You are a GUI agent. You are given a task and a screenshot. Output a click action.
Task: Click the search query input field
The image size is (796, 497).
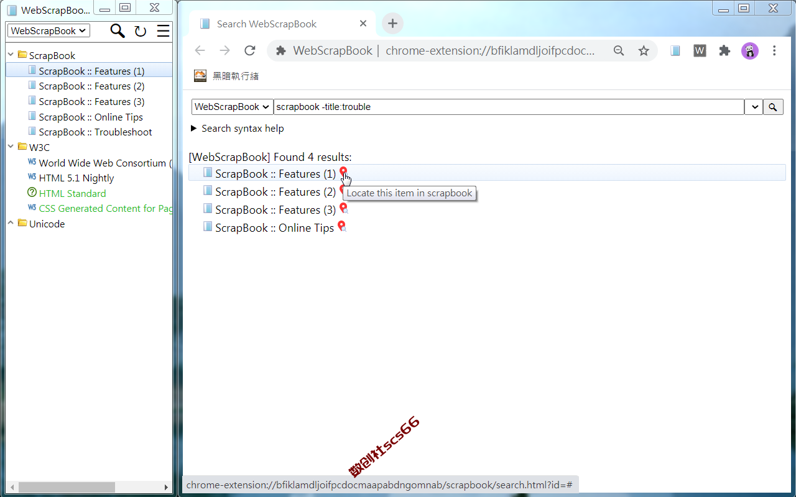tap(509, 107)
